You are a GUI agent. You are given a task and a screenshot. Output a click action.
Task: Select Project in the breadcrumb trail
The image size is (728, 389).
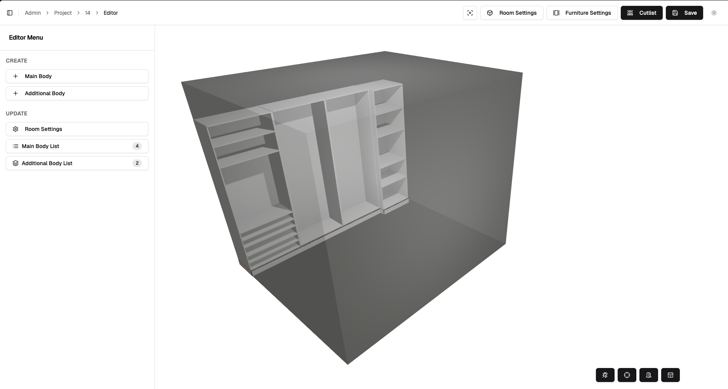tap(63, 13)
